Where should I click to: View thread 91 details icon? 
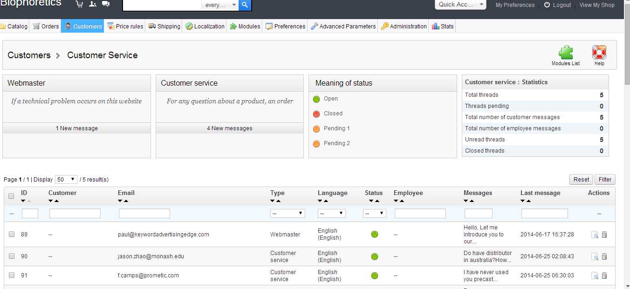coord(595,276)
